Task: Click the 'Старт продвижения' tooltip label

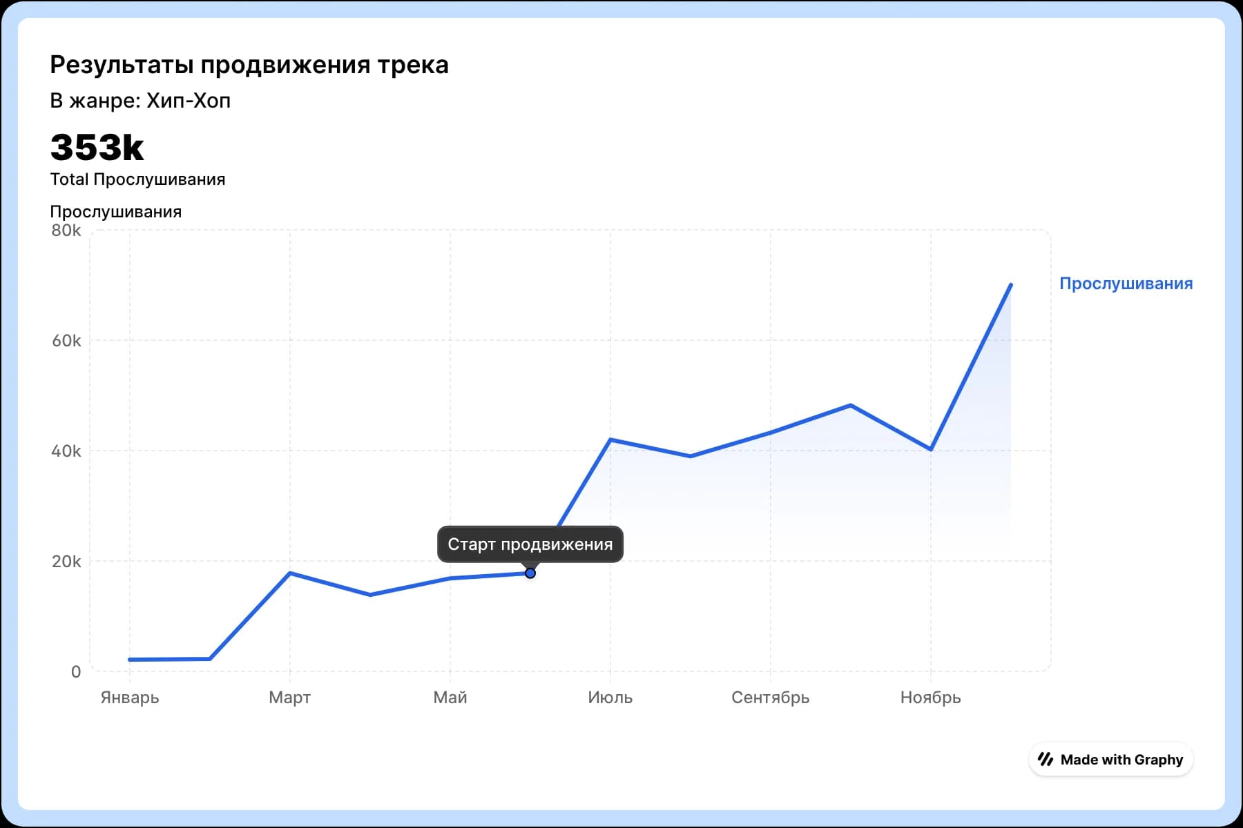Action: 530,544
